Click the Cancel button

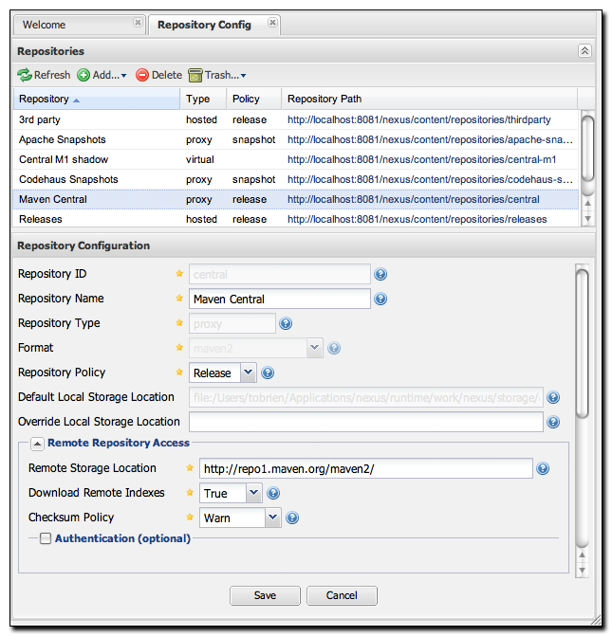[x=342, y=595]
